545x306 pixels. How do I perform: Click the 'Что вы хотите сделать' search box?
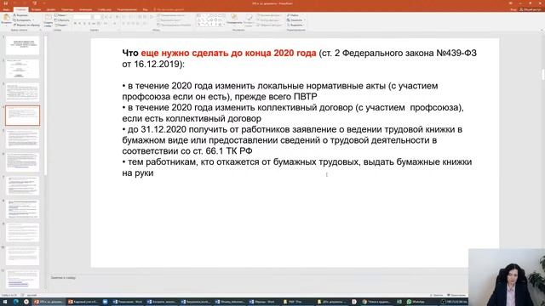click(169, 9)
